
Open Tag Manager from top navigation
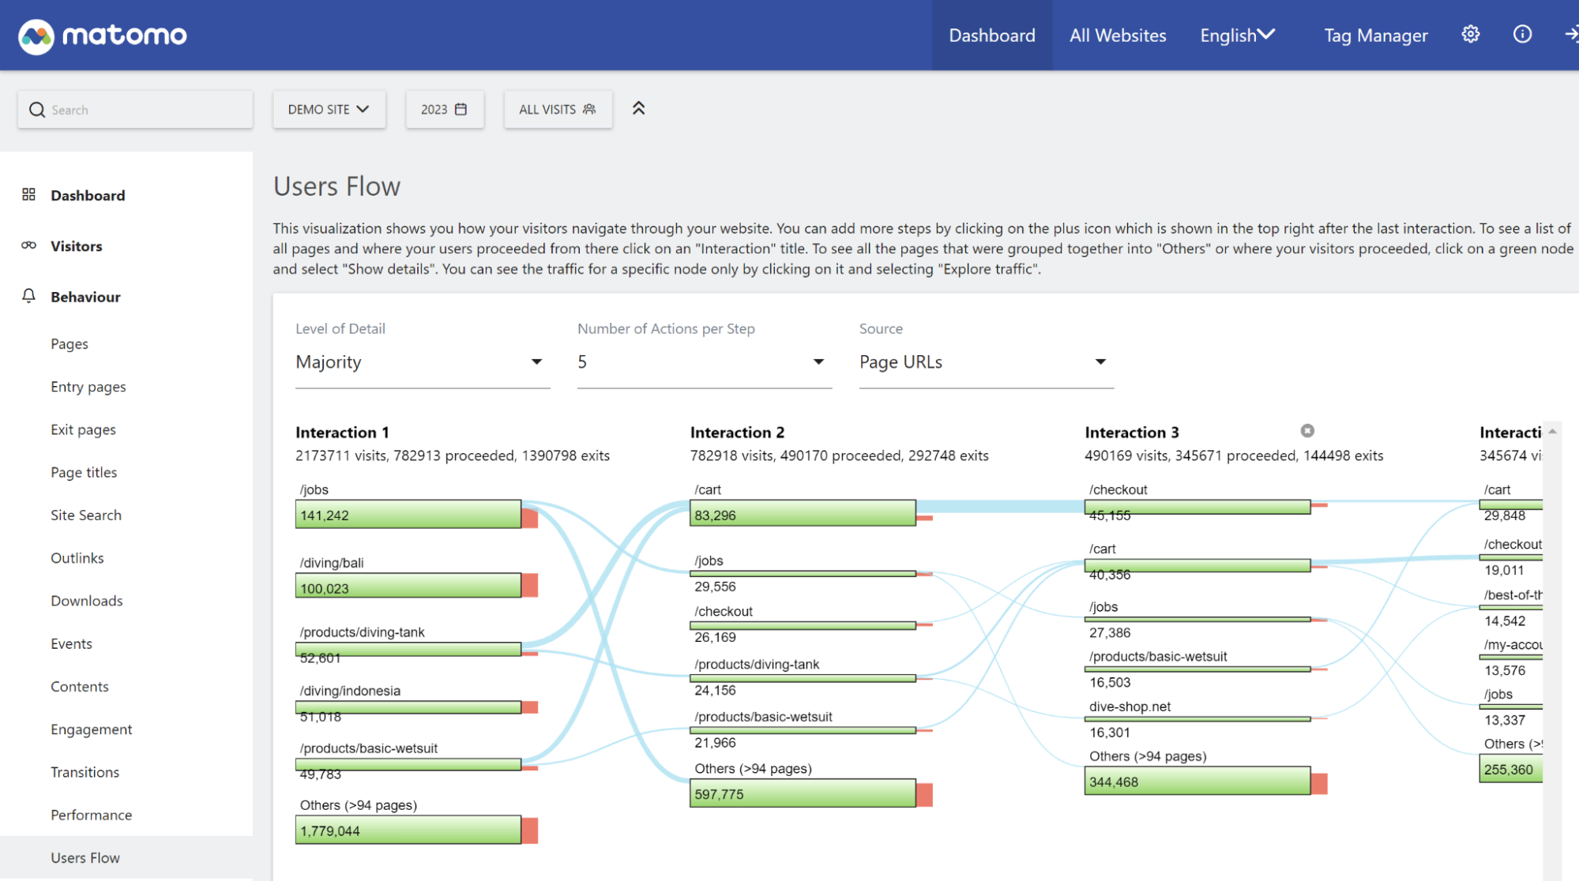(1375, 35)
